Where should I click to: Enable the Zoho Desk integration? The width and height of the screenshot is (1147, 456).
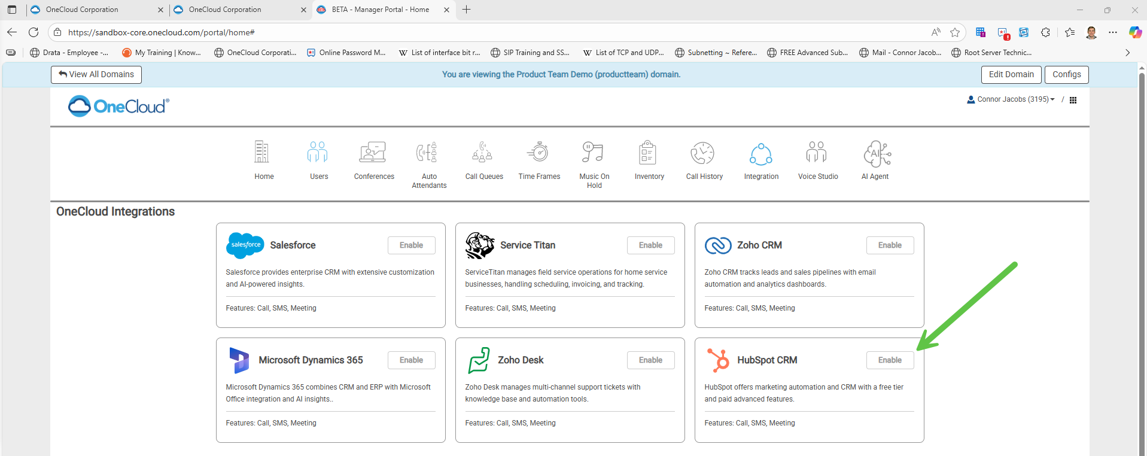[650, 360]
